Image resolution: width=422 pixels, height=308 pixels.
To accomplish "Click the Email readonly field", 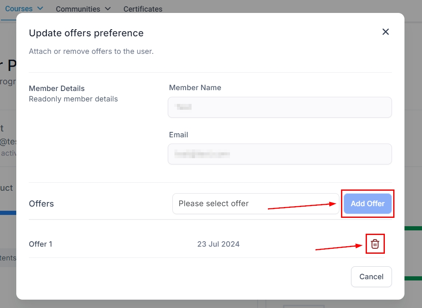I will pyautogui.click(x=279, y=154).
